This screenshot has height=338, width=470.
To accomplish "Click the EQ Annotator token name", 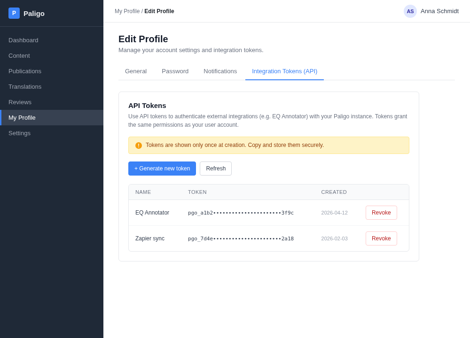I will pyautogui.click(x=152, y=213).
